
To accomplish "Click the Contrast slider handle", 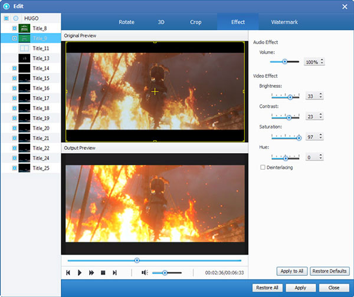I will [x=289, y=117].
